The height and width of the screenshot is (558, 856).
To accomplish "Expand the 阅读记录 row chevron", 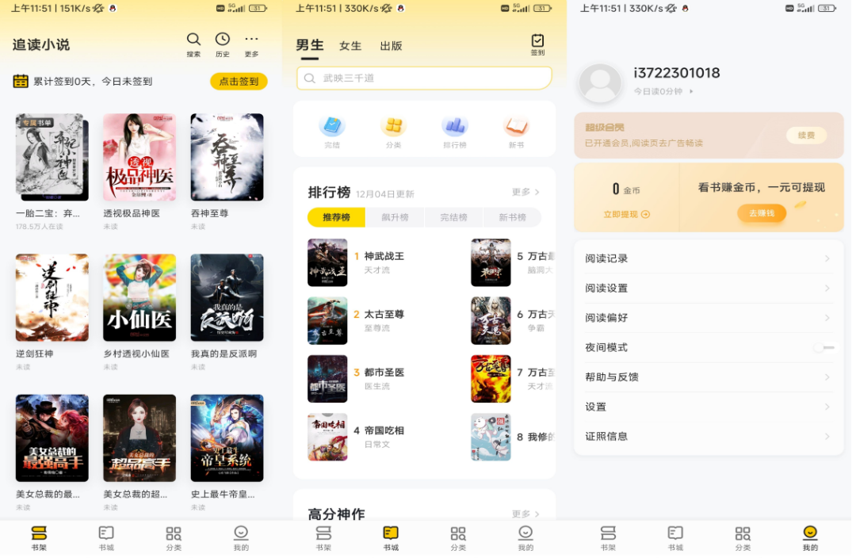I will pyautogui.click(x=827, y=258).
